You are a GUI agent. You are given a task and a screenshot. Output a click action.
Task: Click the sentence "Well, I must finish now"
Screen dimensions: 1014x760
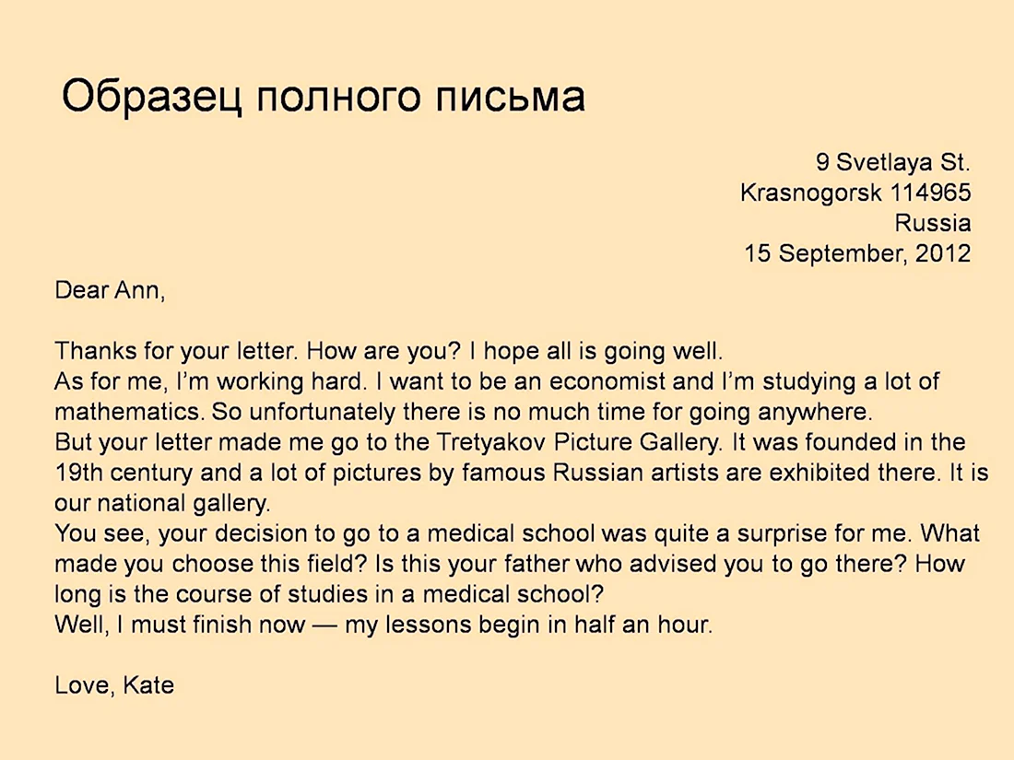[180, 625]
